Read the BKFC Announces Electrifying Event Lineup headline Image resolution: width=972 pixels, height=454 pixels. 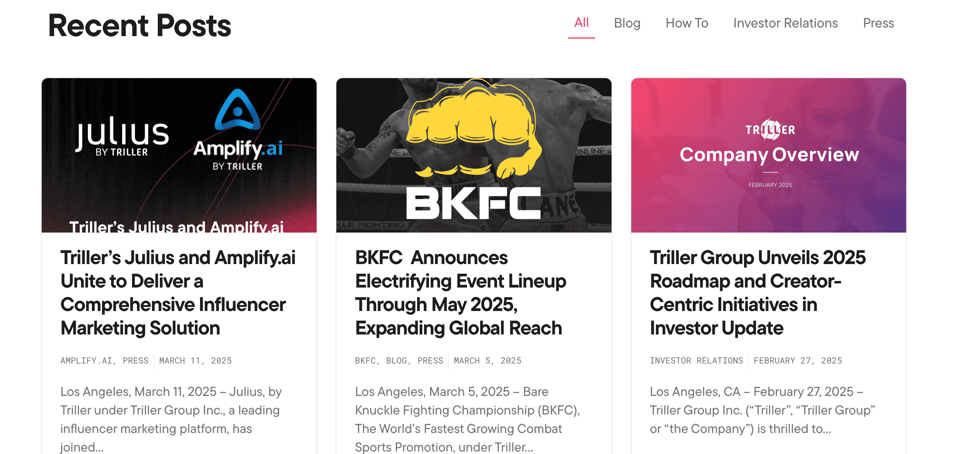pyautogui.click(x=460, y=292)
